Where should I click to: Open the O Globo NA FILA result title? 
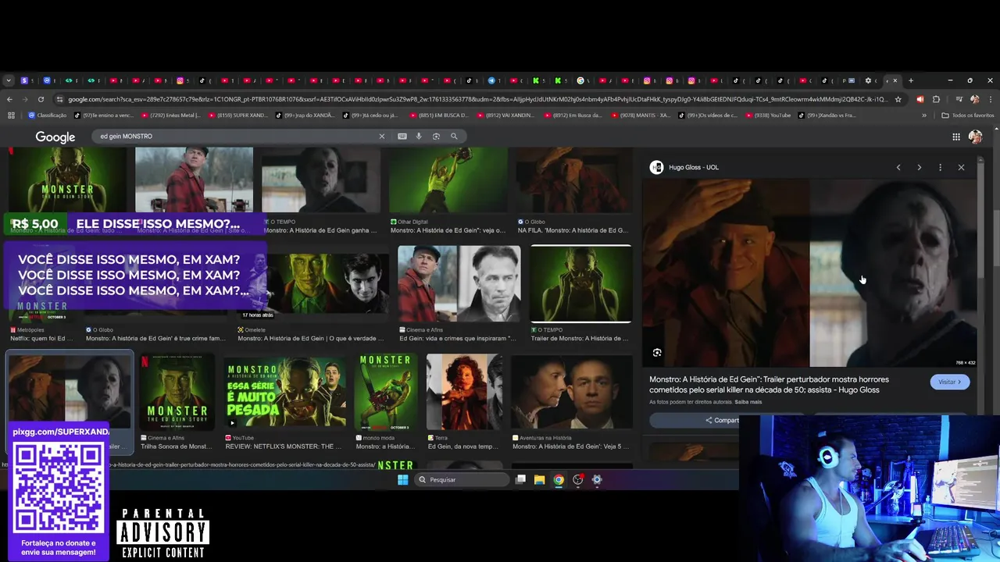pos(573,230)
